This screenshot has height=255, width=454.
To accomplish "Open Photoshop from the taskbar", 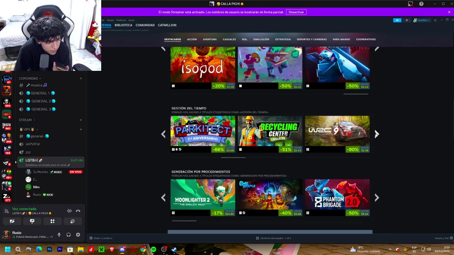I will pyautogui.click(x=49, y=249).
